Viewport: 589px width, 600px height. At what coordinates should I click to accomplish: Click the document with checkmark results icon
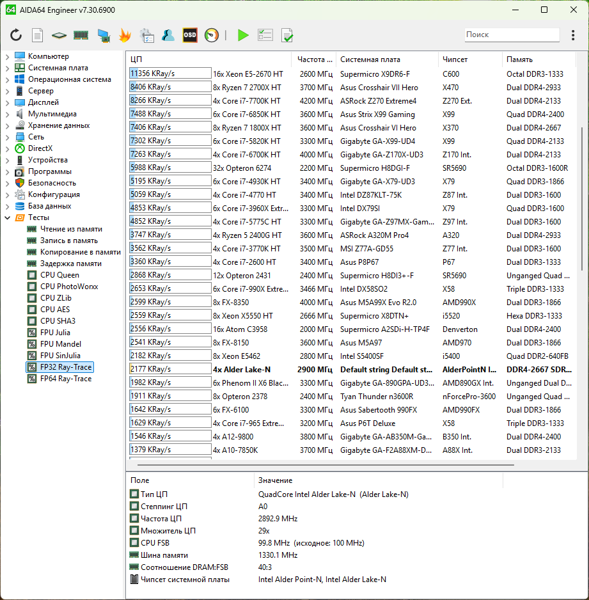[287, 35]
